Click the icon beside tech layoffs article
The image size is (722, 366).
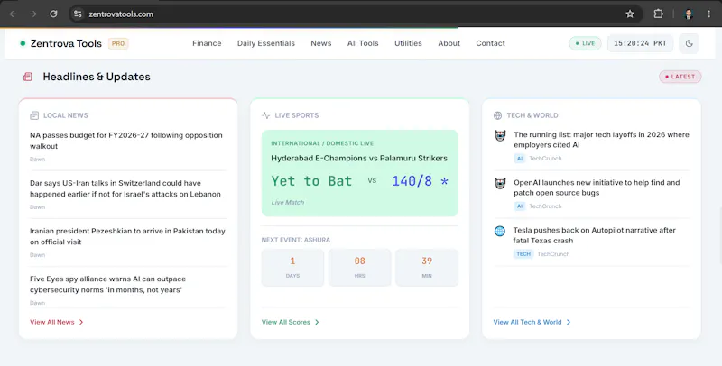pyautogui.click(x=500, y=135)
